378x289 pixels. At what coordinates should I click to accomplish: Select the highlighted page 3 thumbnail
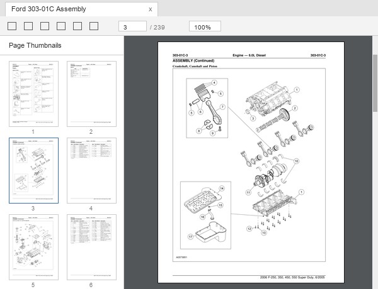34,170
